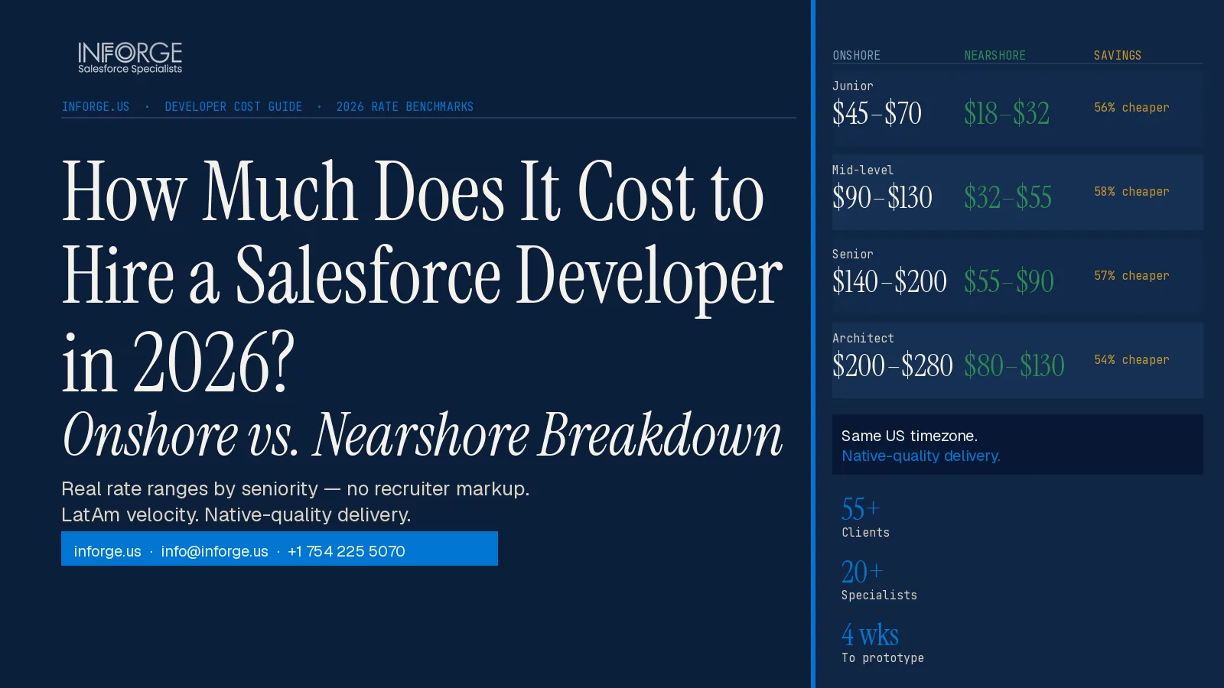Click the Senior row label

tap(853, 255)
